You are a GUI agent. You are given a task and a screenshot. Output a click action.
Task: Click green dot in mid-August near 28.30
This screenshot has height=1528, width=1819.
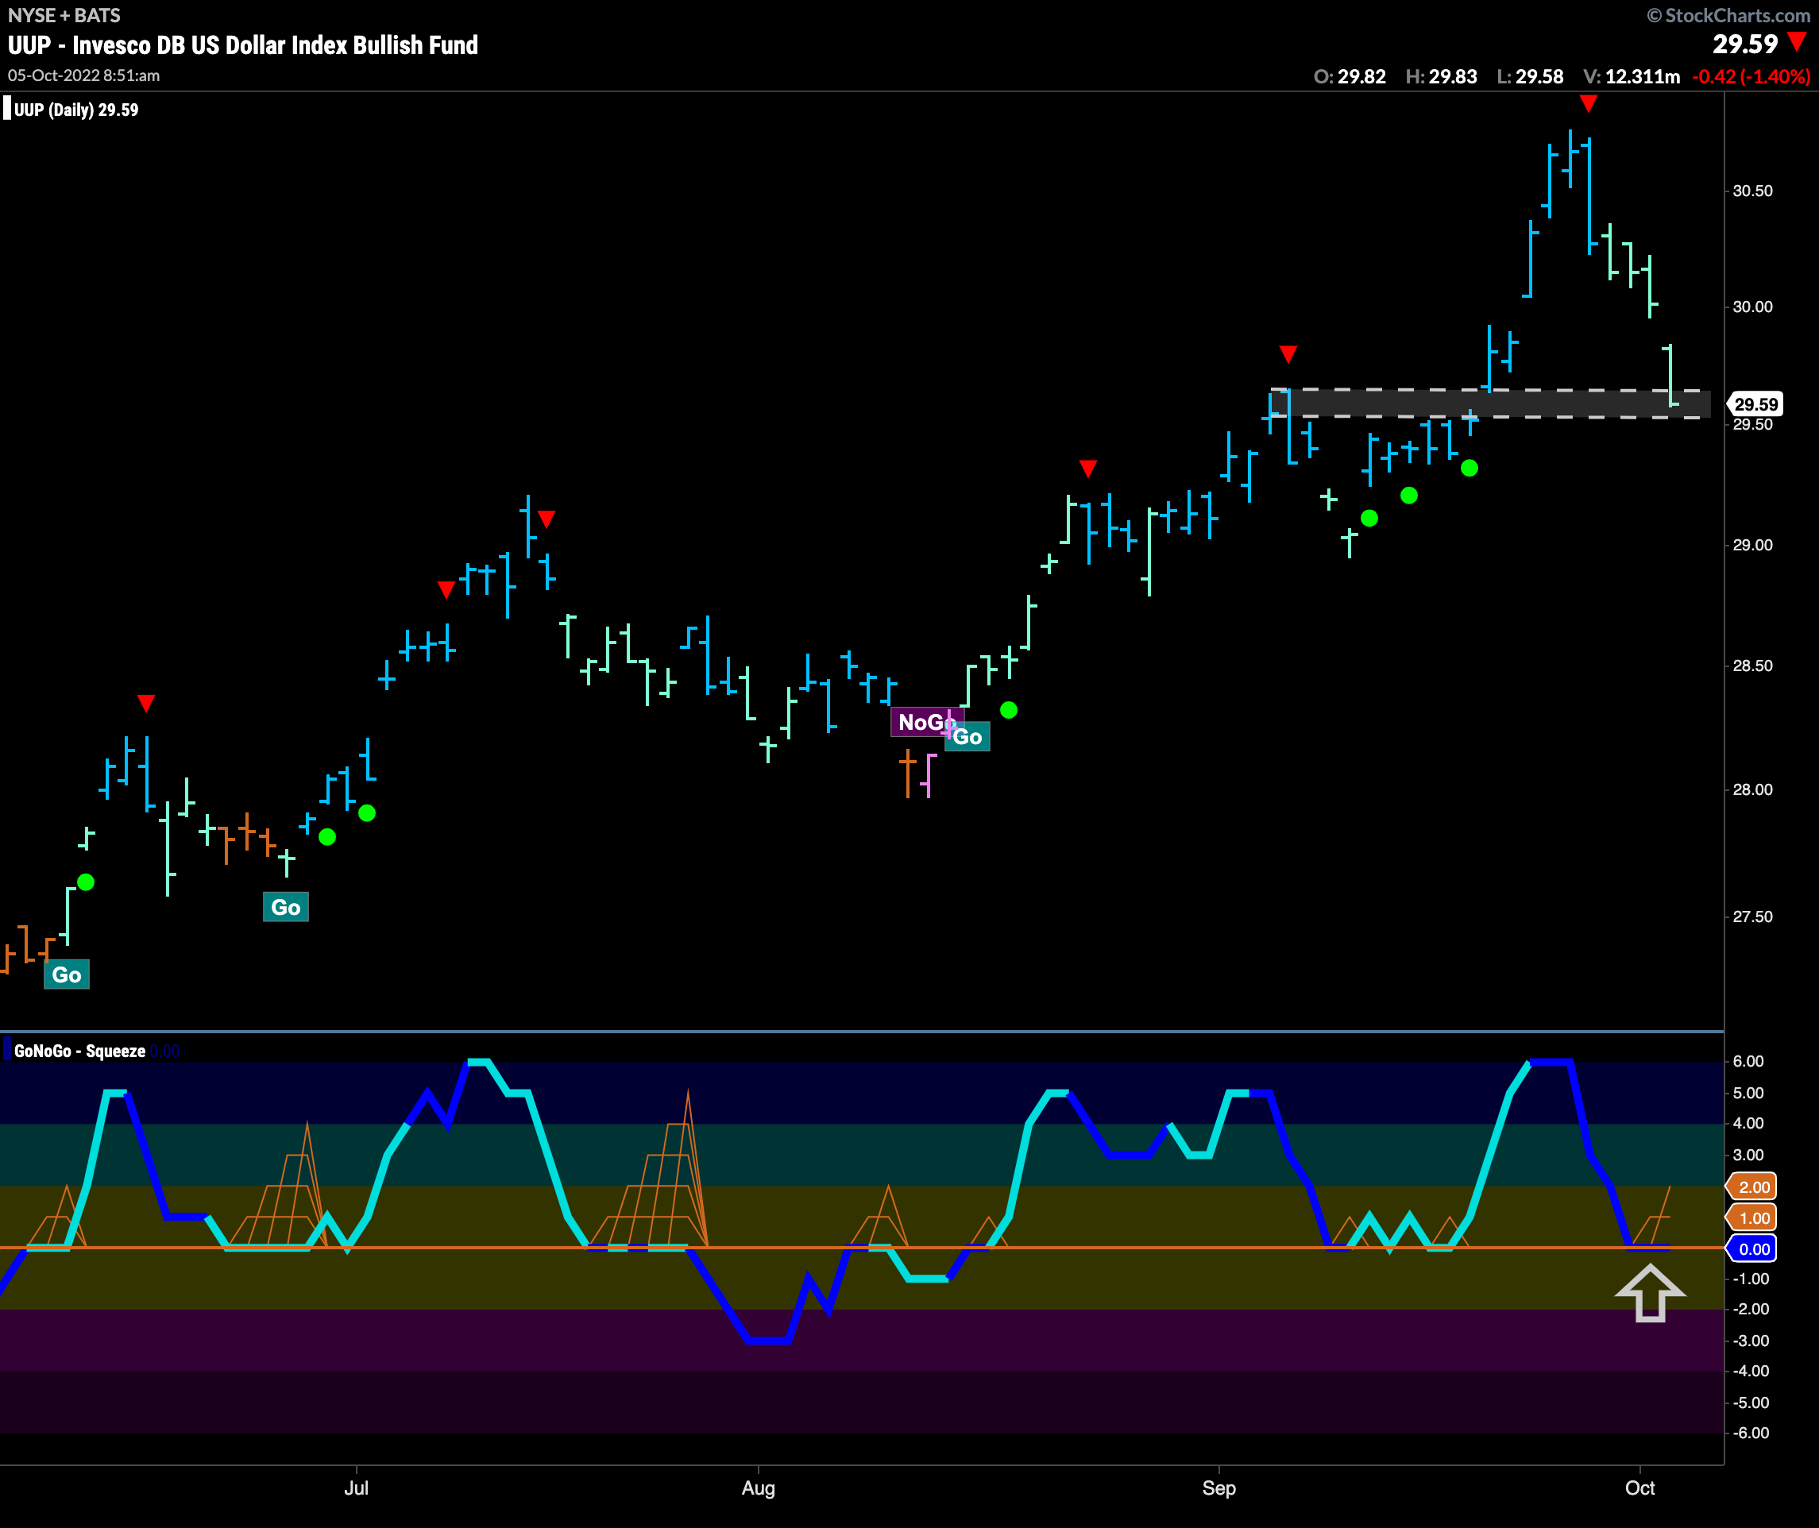click(1008, 710)
